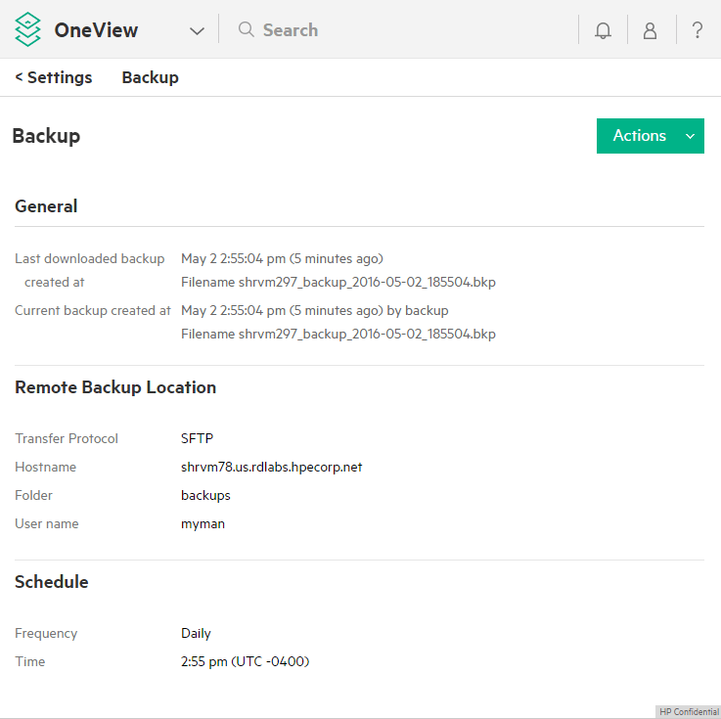Click the Backup page title

pyautogui.click(x=46, y=136)
